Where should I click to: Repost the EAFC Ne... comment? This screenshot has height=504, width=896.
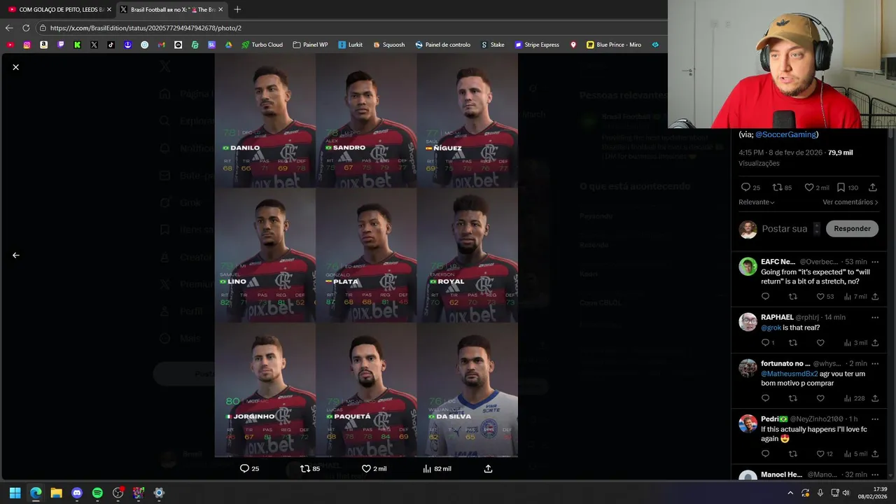tap(792, 297)
